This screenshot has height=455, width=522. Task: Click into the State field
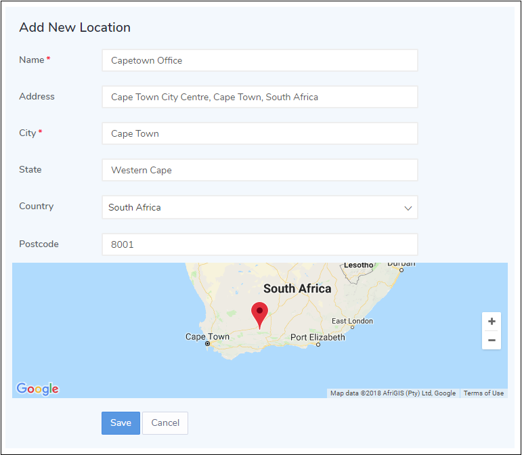pos(259,170)
